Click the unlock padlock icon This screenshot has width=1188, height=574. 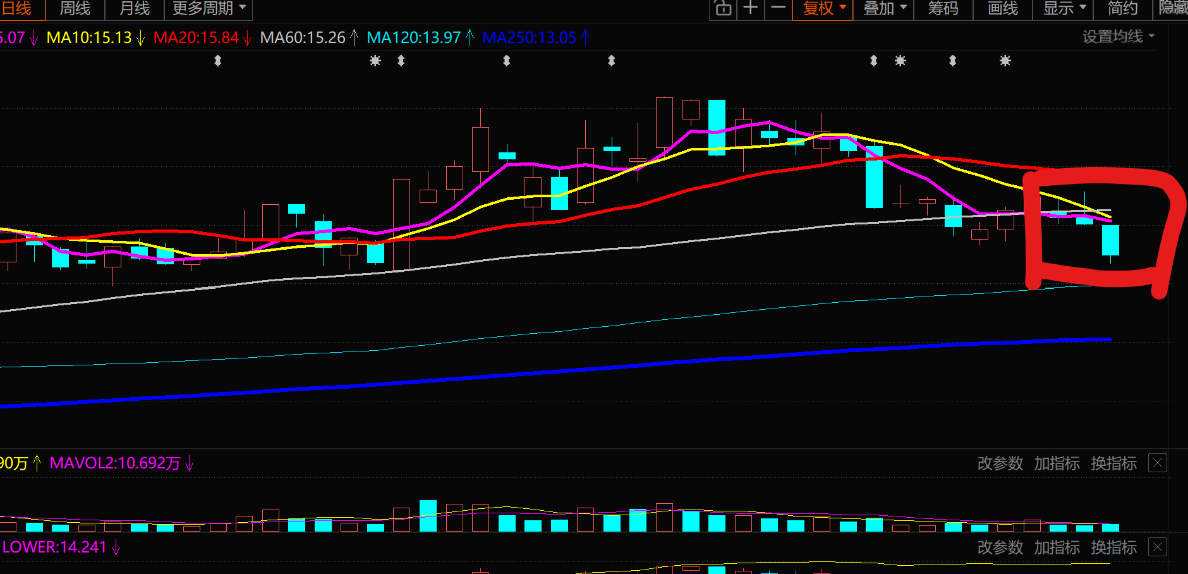click(724, 8)
